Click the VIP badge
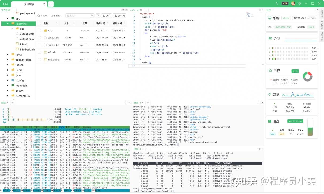The width and height of the screenshot is (324, 194). [285, 3]
